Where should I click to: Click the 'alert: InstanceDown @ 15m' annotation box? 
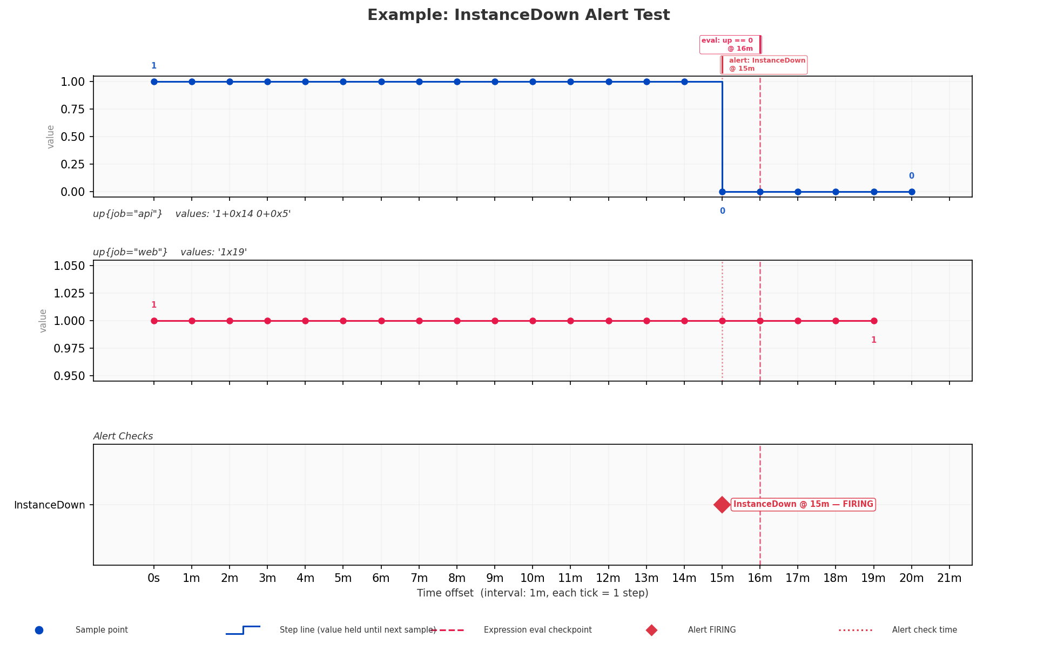[x=764, y=65]
